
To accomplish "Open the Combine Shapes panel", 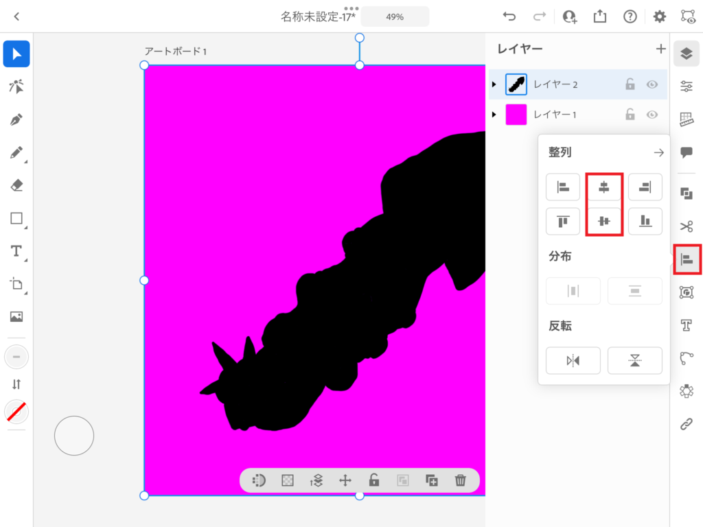I will tap(687, 193).
